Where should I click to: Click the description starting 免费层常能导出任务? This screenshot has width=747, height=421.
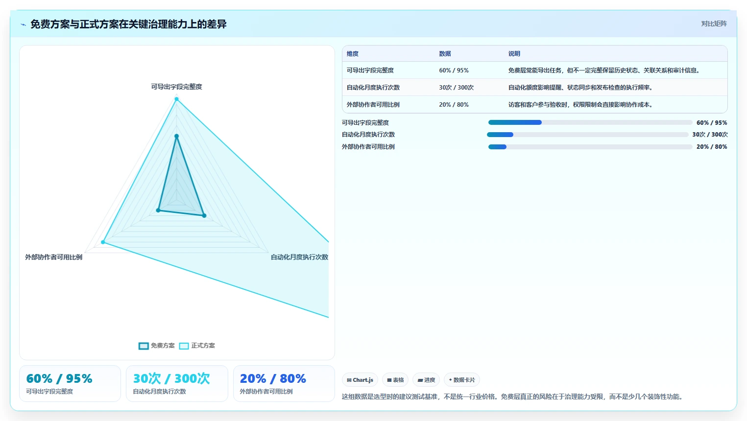pos(605,70)
